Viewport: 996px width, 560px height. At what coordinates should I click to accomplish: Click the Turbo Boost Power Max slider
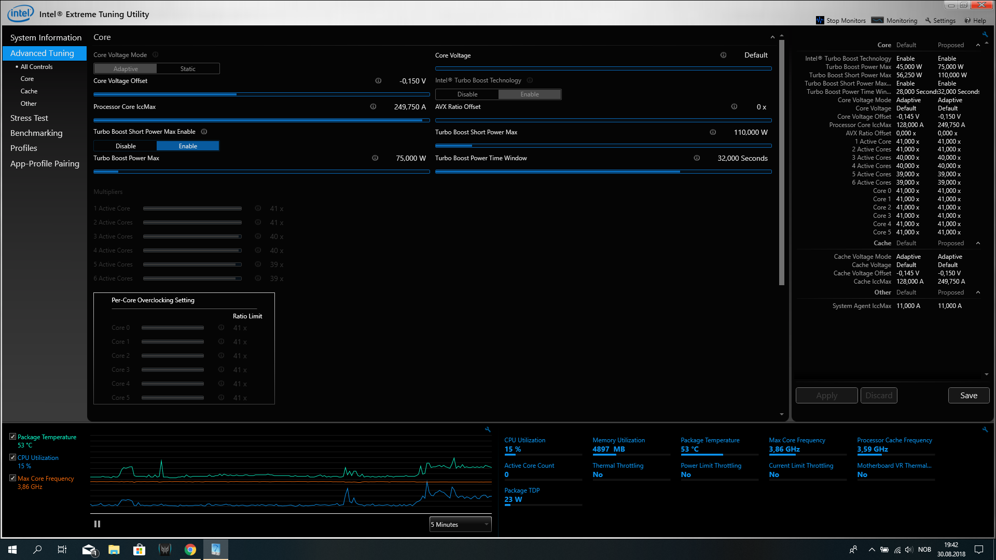pos(261,172)
